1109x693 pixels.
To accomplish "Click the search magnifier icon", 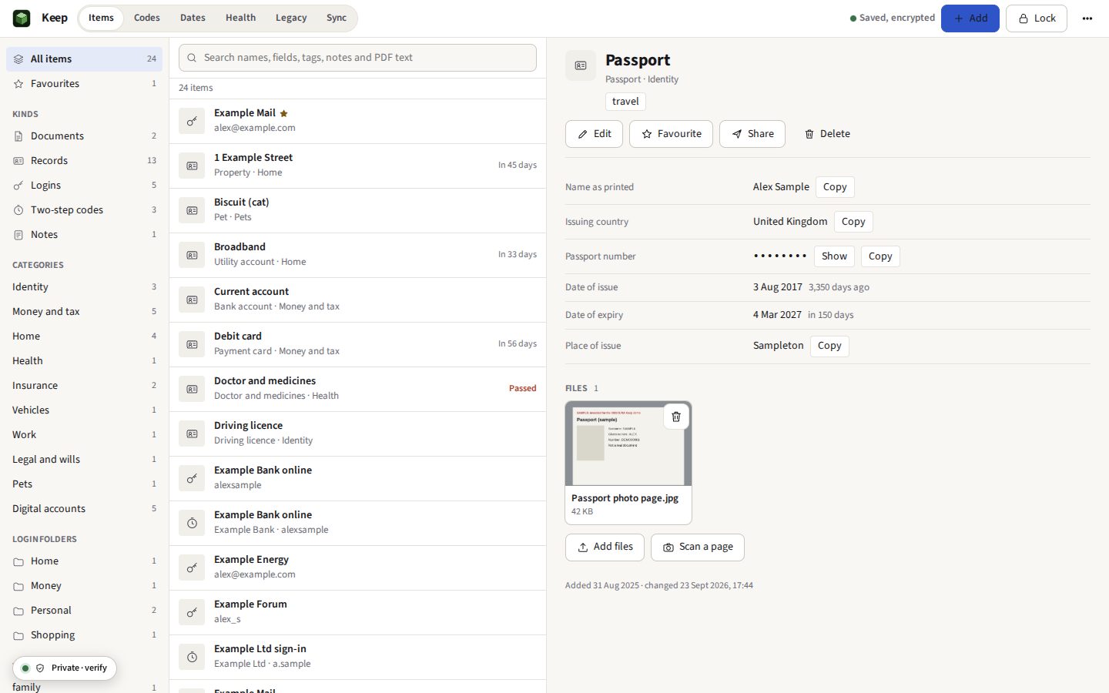I will [192, 58].
